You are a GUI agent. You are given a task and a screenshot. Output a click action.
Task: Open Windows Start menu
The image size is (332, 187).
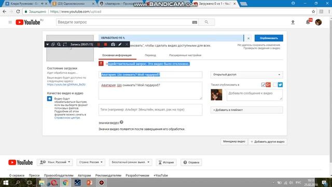(x=6, y=182)
